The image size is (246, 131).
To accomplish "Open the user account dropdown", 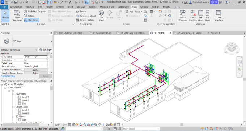I will pos(199,2).
